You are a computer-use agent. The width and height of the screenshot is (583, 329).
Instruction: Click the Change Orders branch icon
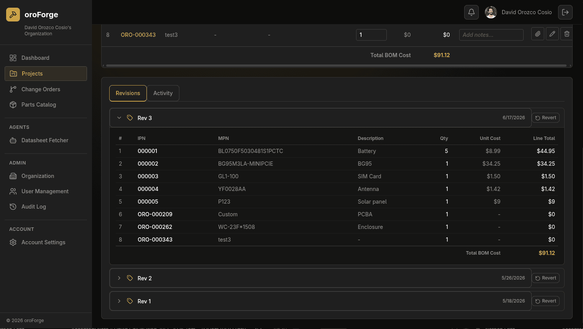(13, 89)
